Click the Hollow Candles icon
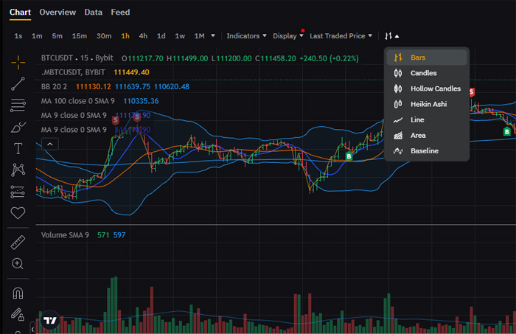The height and width of the screenshot is (334, 516). 398,88
